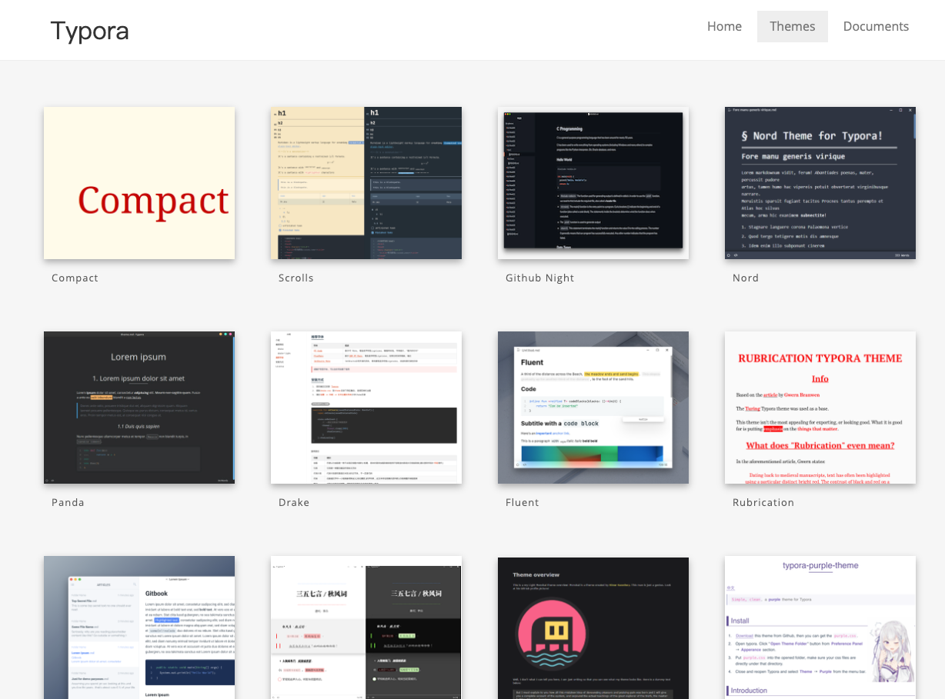Click the 'Rubrication' theme name caption
945x699 pixels.
(x=763, y=502)
